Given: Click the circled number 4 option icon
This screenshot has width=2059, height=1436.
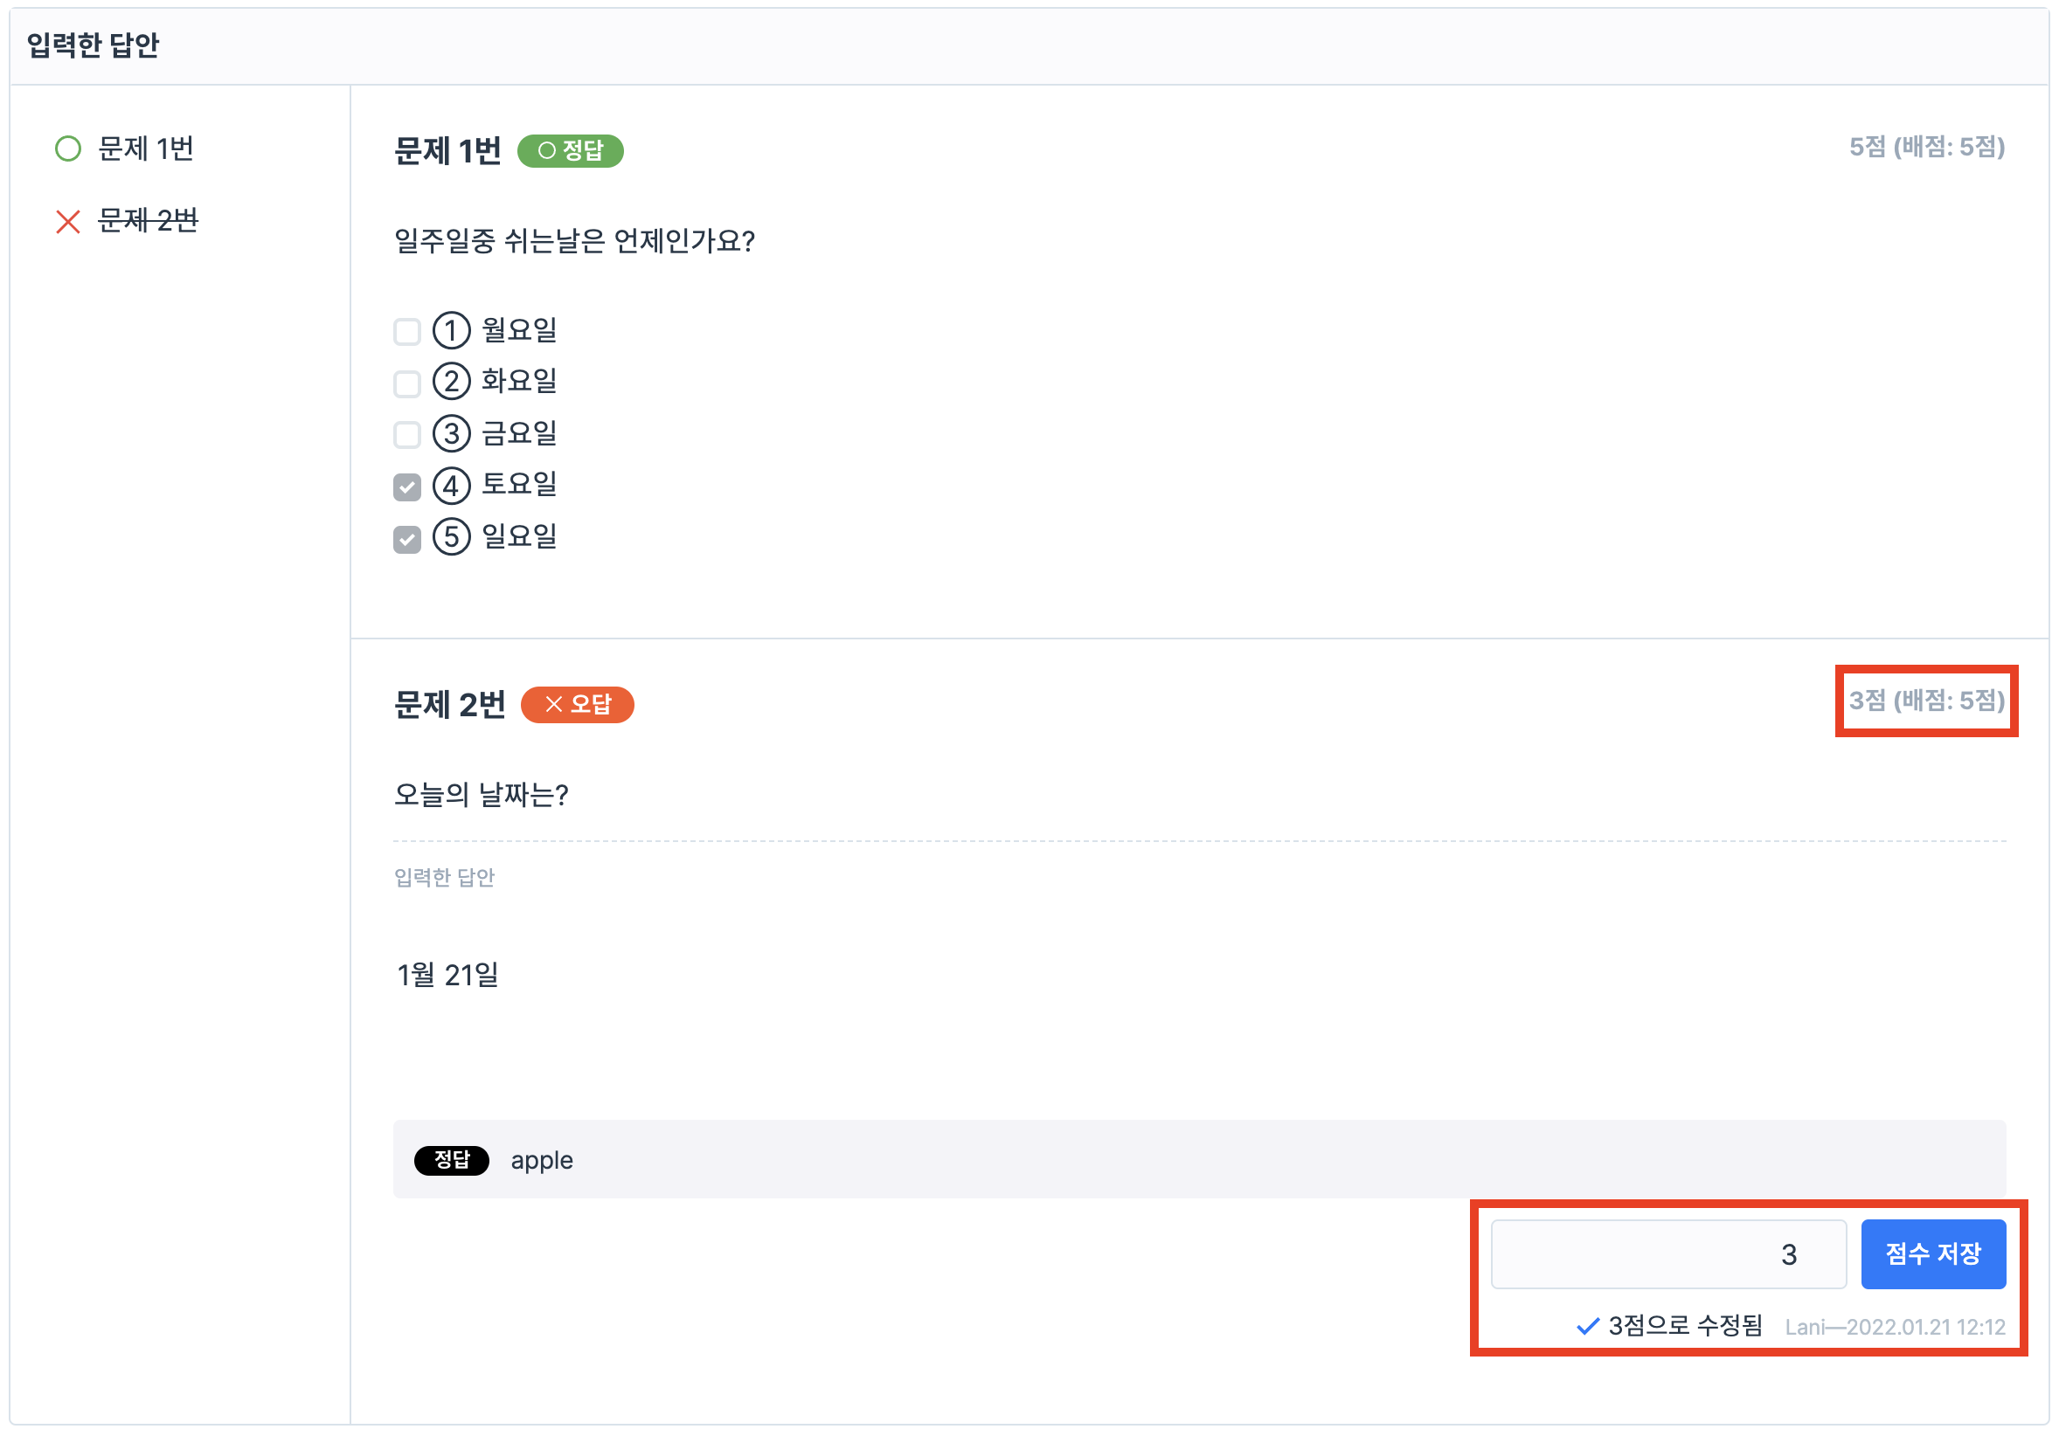Looking at the screenshot, I should 452,486.
